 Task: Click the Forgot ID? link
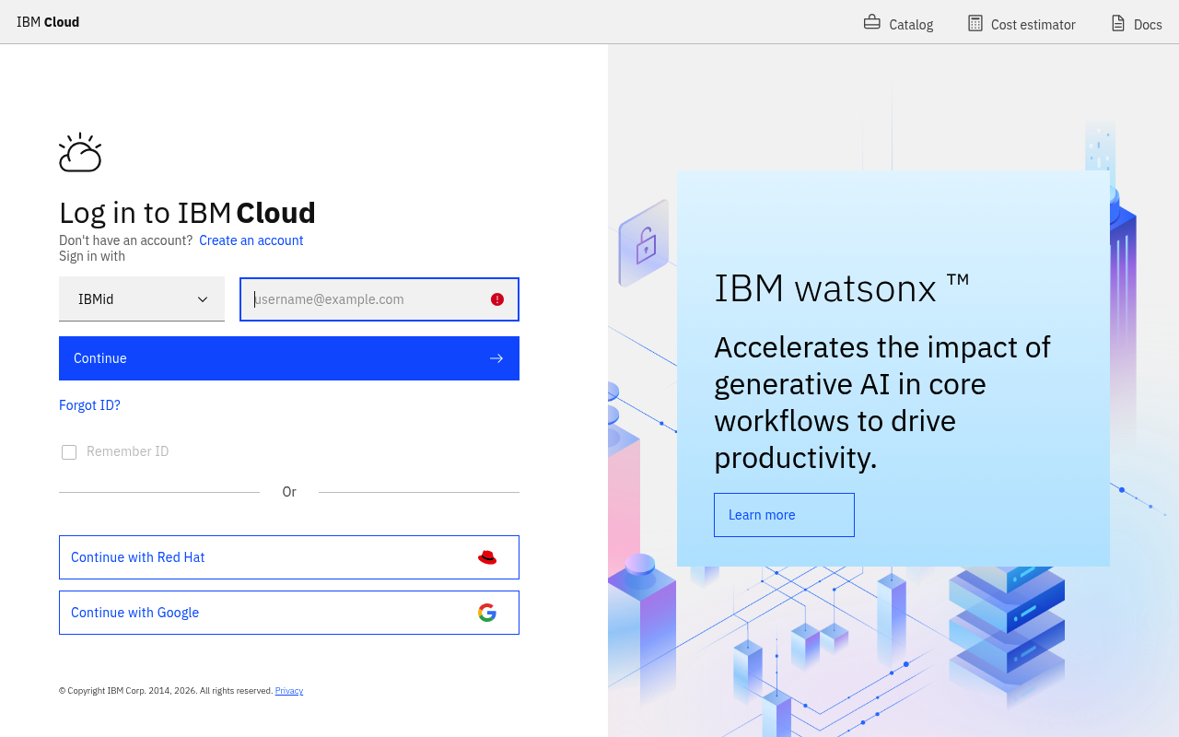click(x=89, y=405)
